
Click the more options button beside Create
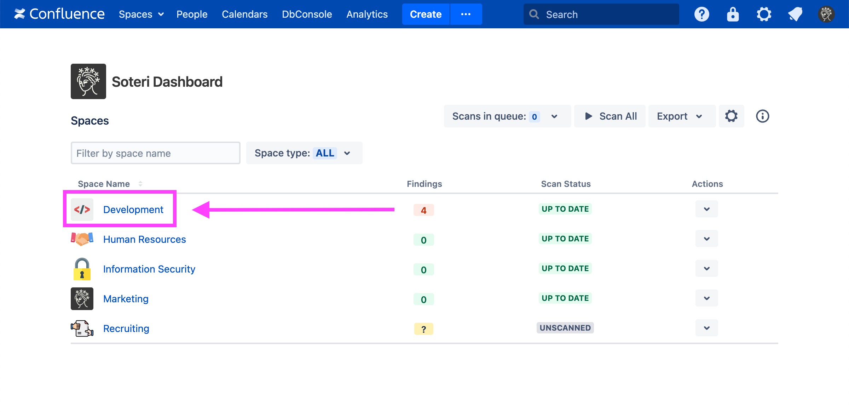466,14
